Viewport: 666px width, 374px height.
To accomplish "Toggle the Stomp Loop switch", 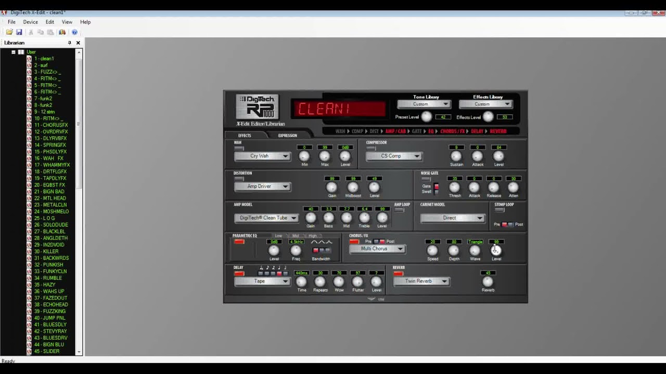I will click(499, 210).
